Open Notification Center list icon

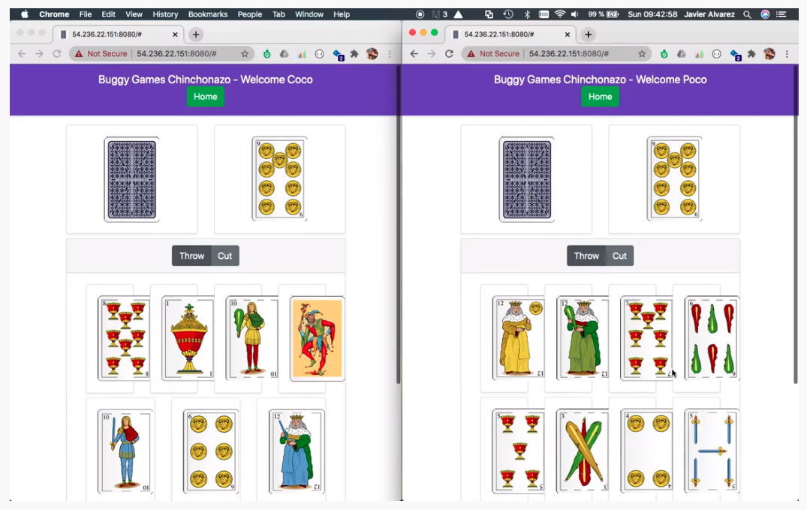tap(781, 14)
